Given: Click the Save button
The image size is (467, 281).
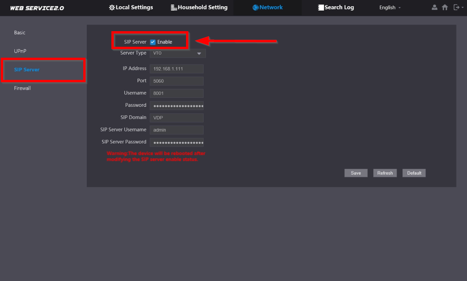Looking at the screenshot, I should tap(356, 173).
